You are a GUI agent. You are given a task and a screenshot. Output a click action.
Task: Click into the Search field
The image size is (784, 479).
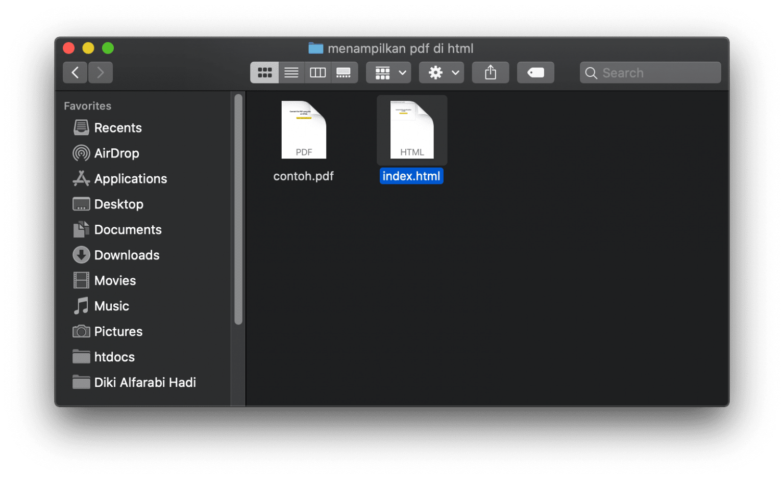point(650,72)
